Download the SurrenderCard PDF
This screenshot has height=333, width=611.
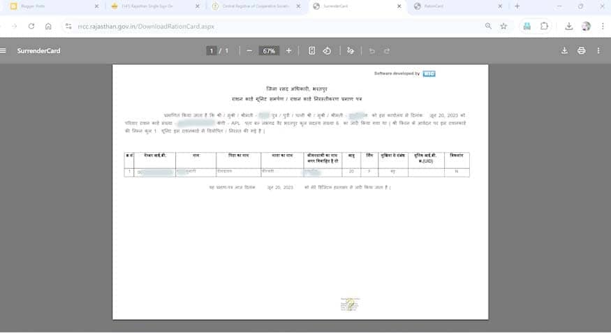(564, 50)
